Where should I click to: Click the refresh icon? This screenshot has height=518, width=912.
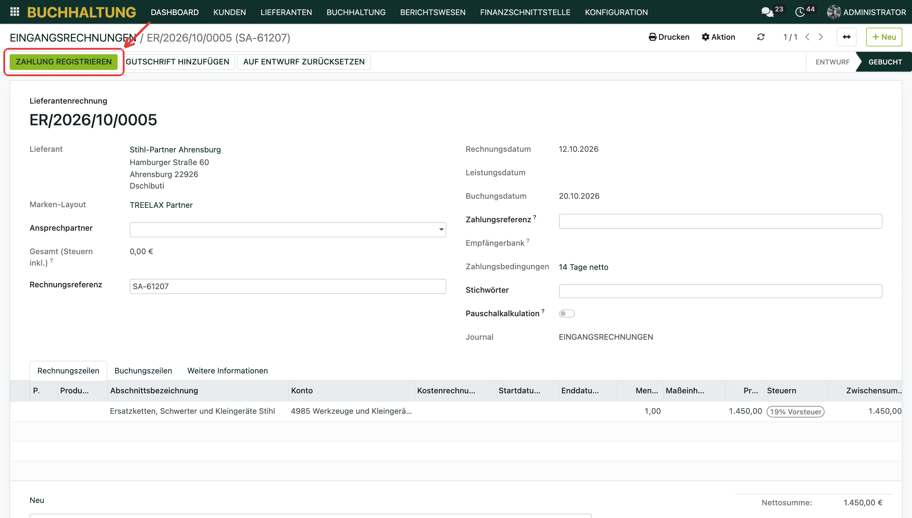pyautogui.click(x=761, y=37)
